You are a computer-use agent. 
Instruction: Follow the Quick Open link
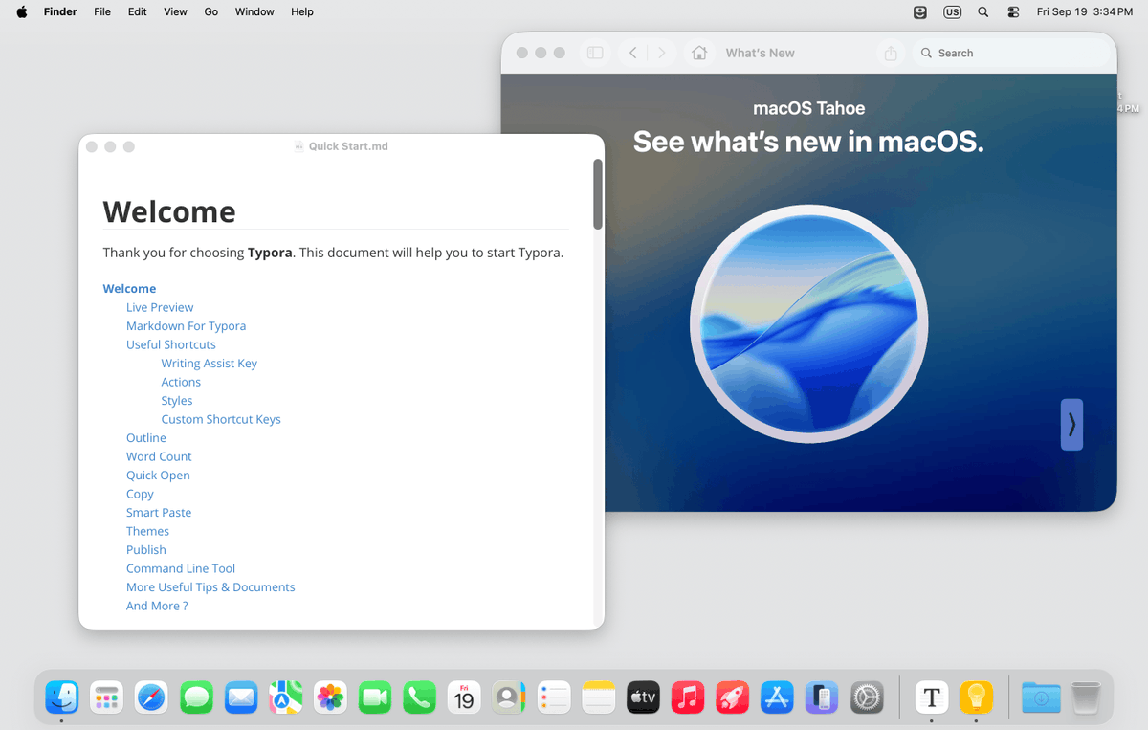click(x=158, y=476)
